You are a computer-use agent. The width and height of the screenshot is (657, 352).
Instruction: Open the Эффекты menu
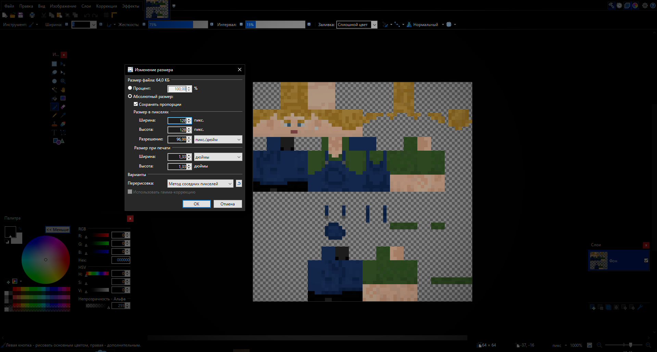(x=130, y=6)
